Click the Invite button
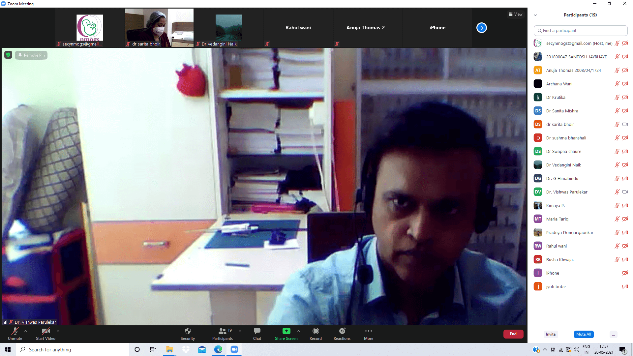 (x=551, y=334)
